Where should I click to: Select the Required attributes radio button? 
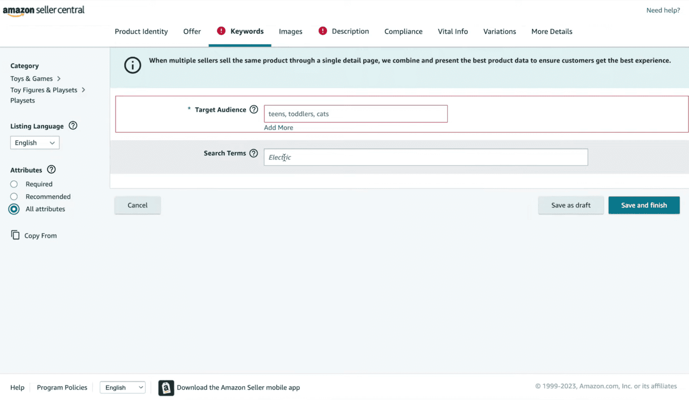point(14,184)
